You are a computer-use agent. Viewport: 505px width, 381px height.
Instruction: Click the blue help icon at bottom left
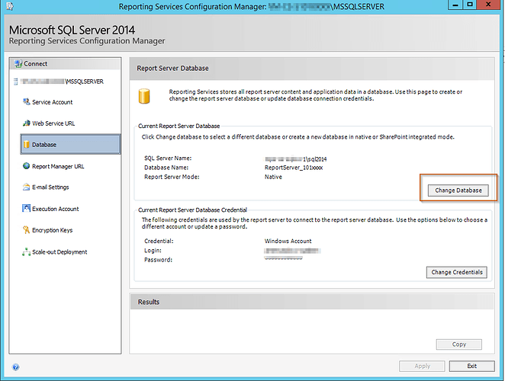point(15,367)
